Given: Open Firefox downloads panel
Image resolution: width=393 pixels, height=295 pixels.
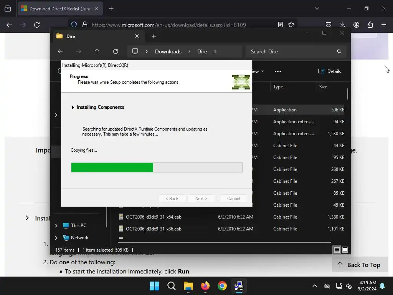Looking at the screenshot, I should click(x=342, y=25).
